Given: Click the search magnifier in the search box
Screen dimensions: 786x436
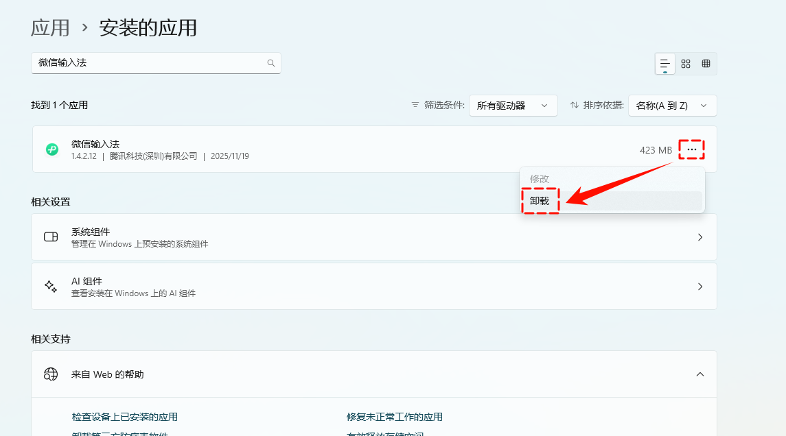Looking at the screenshot, I should click(270, 62).
